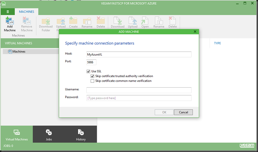Close the Add Machine dialog
The image size is (258, 152).
pos(195,32)
